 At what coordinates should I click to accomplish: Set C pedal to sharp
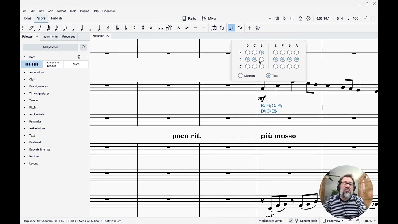255,66
